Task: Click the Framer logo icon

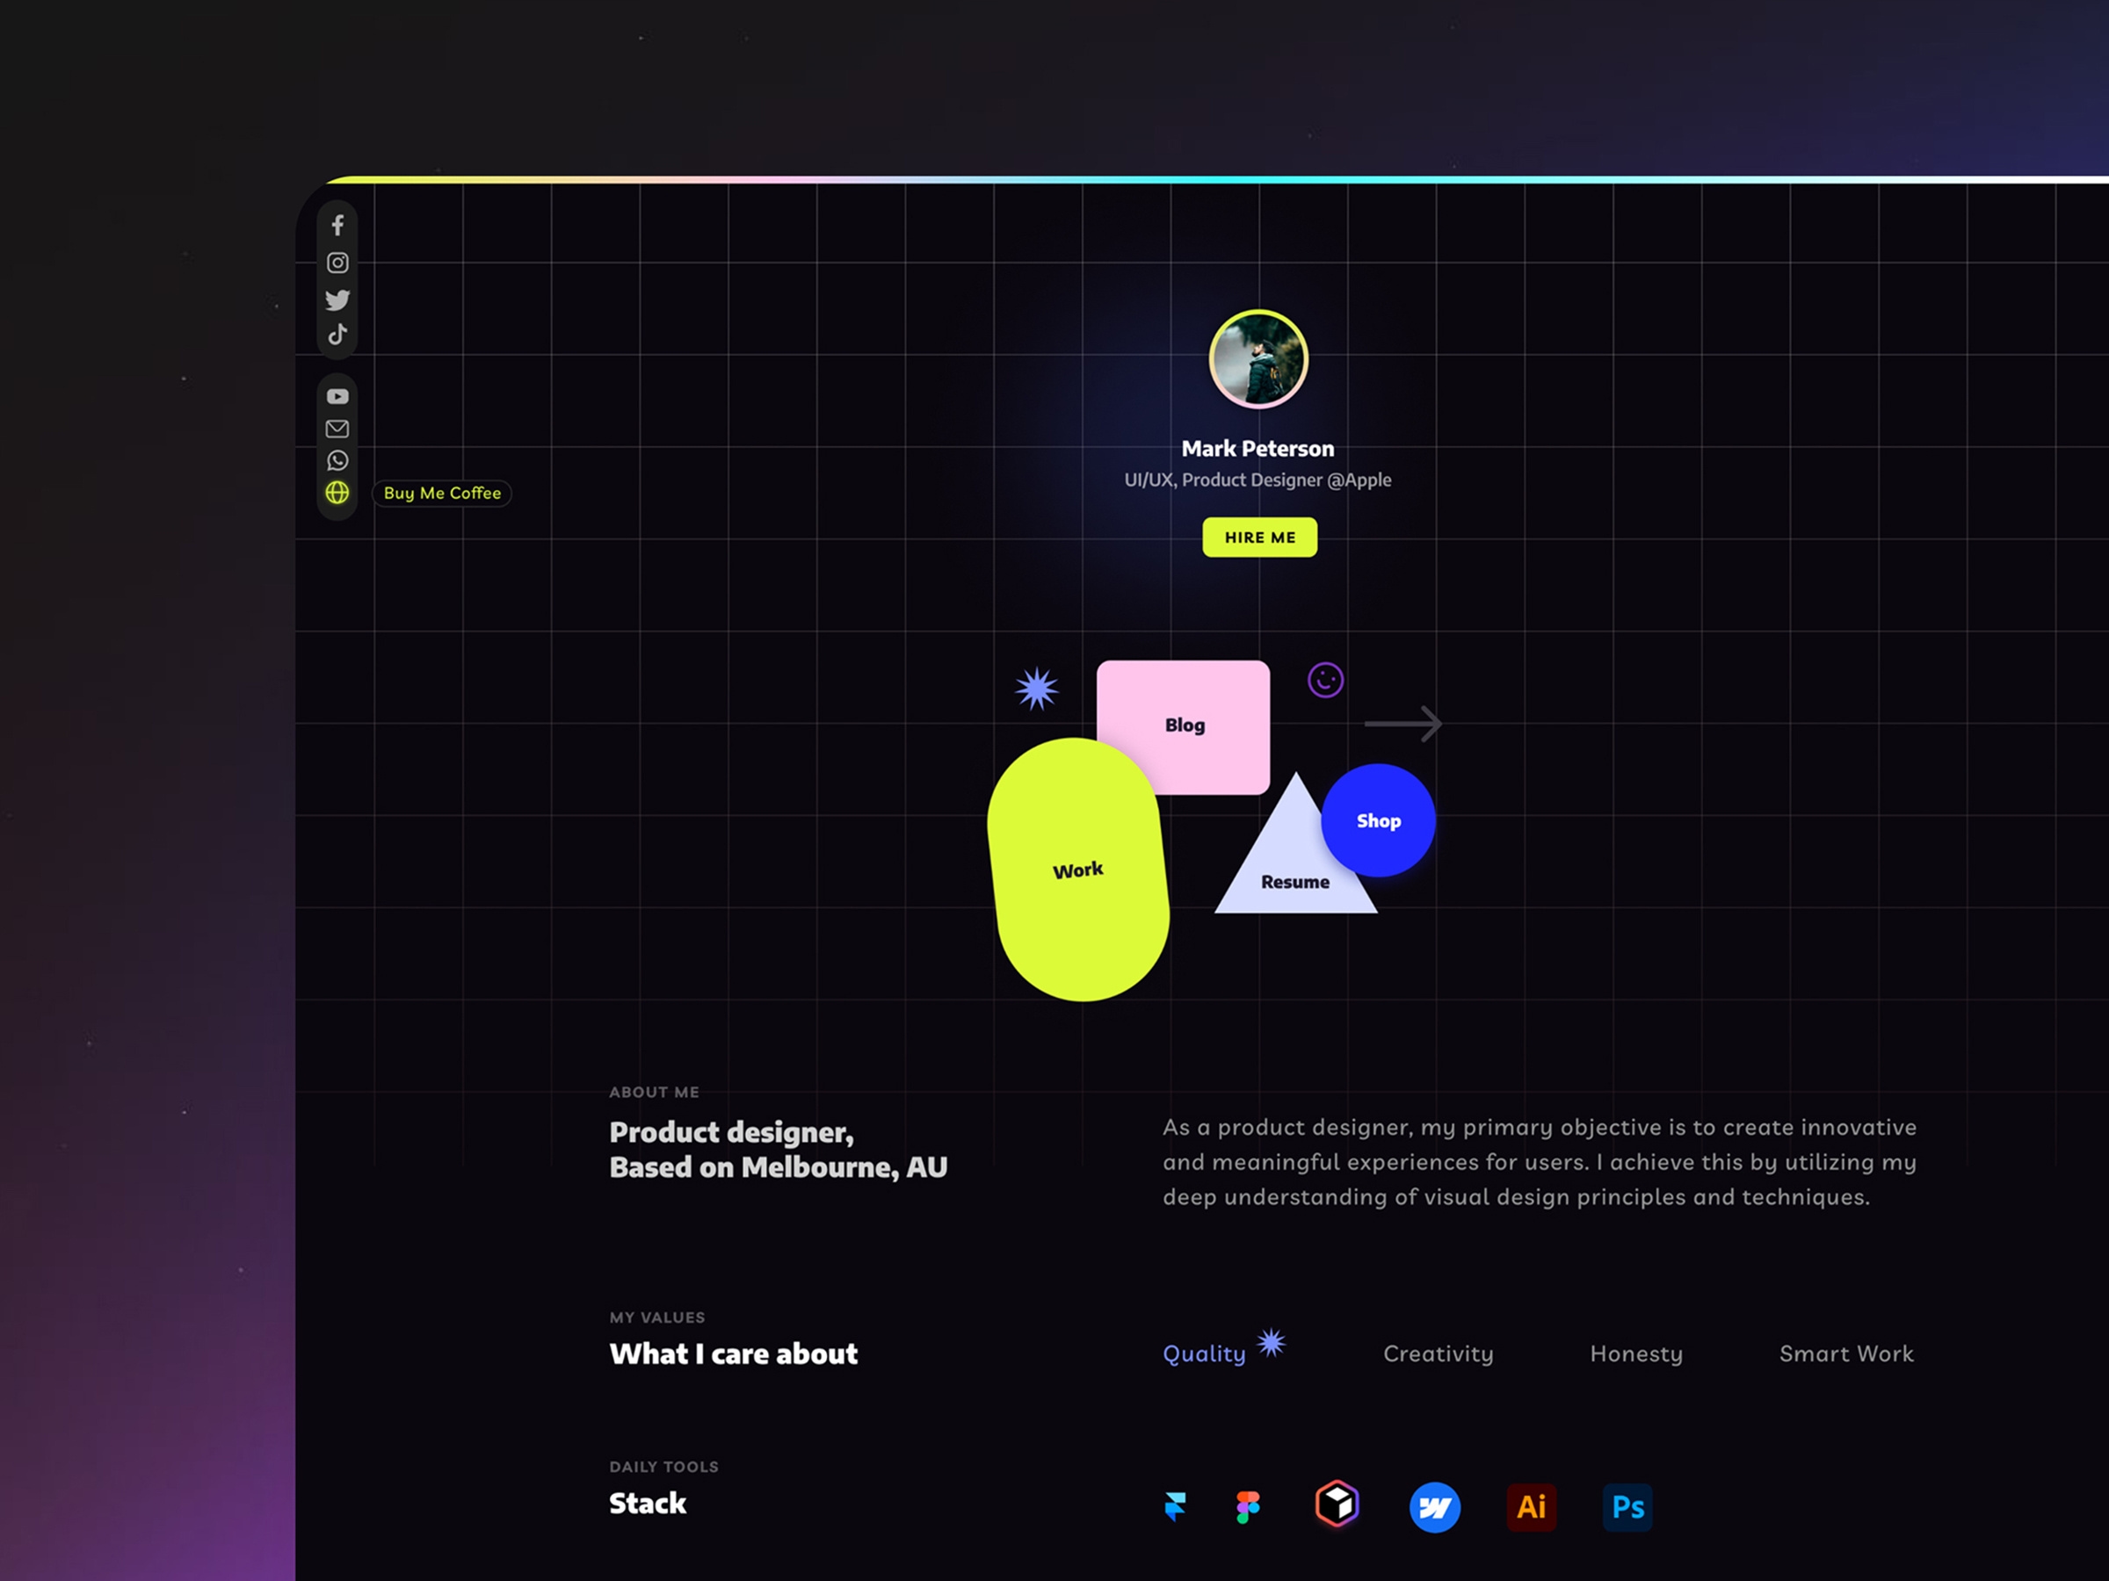Action: click(x=1176, y=1506)
